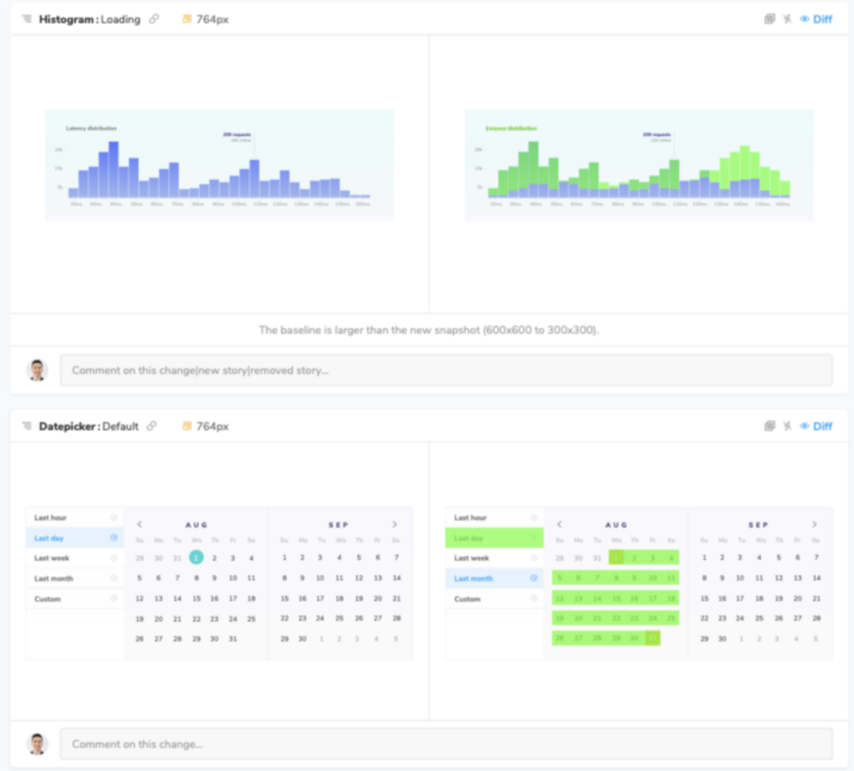
Task: Choose 'Last week' label in left datepicker
Action: coord(52,558)
